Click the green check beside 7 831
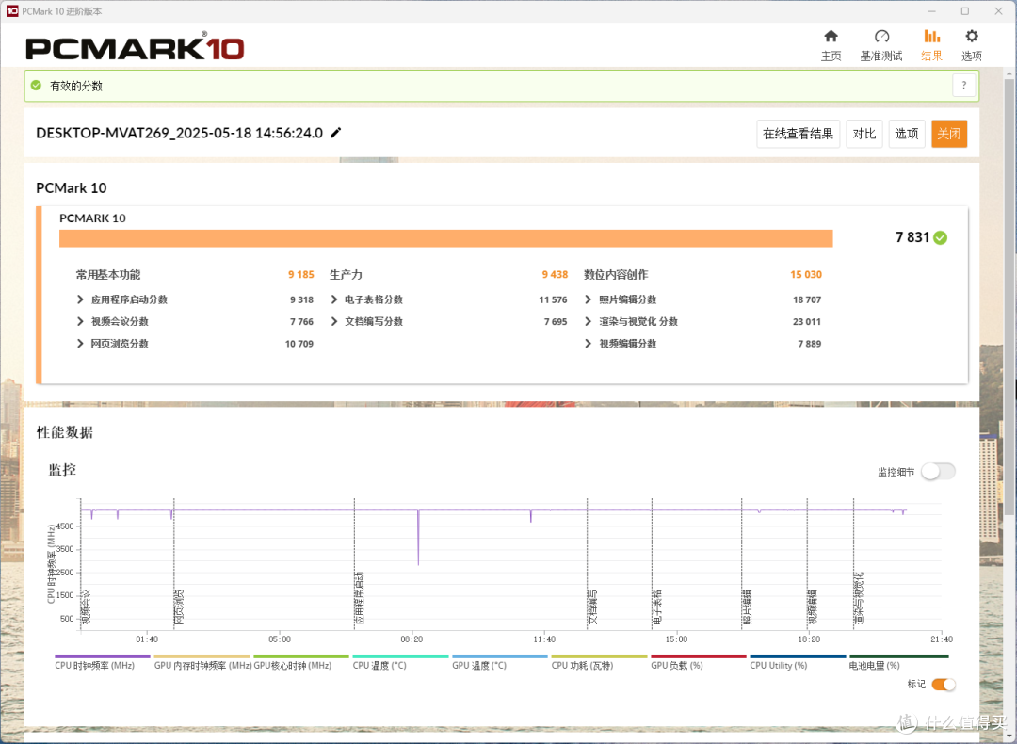 pos(941,238)
